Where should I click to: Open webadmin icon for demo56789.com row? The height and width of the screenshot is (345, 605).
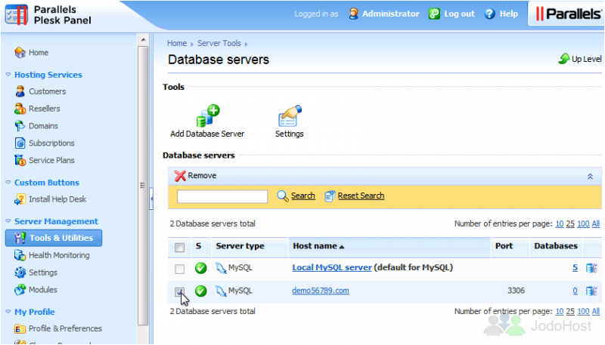[591, 291]
